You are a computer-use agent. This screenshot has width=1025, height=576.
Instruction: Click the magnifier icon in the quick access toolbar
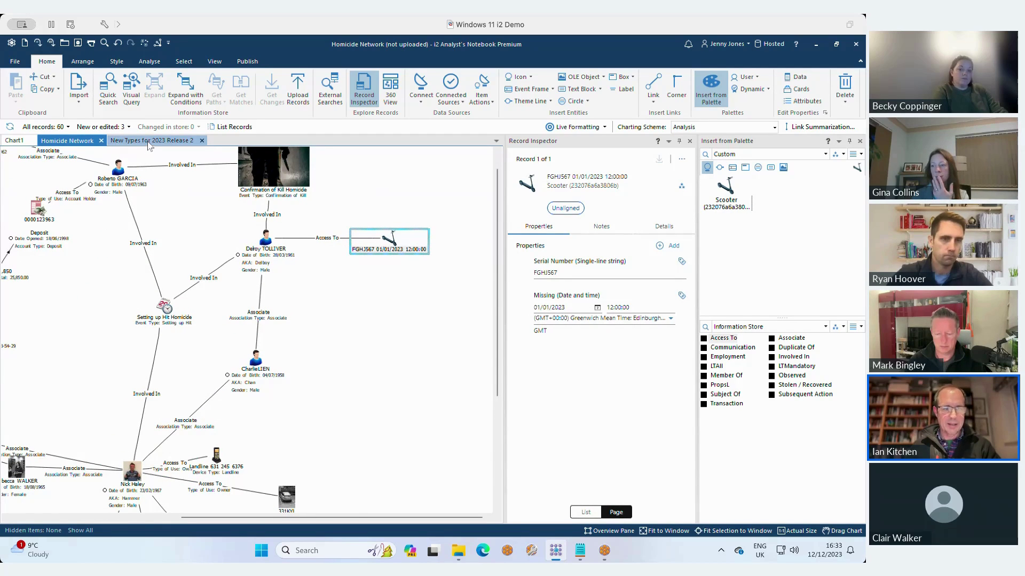point(105,43)
